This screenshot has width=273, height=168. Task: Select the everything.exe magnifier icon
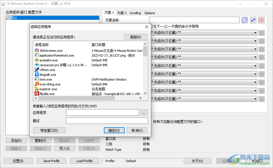click(x=37, y=84)
